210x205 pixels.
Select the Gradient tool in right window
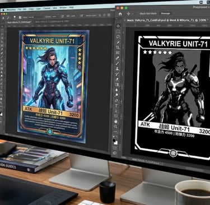click(x=117, y=85)
